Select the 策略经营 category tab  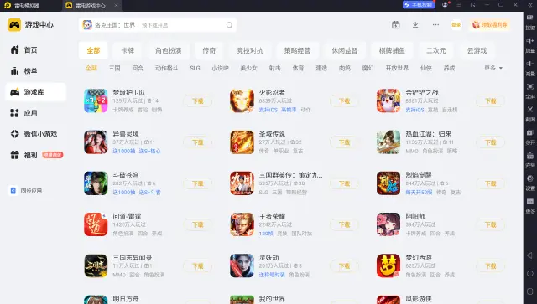coord(297,50)
